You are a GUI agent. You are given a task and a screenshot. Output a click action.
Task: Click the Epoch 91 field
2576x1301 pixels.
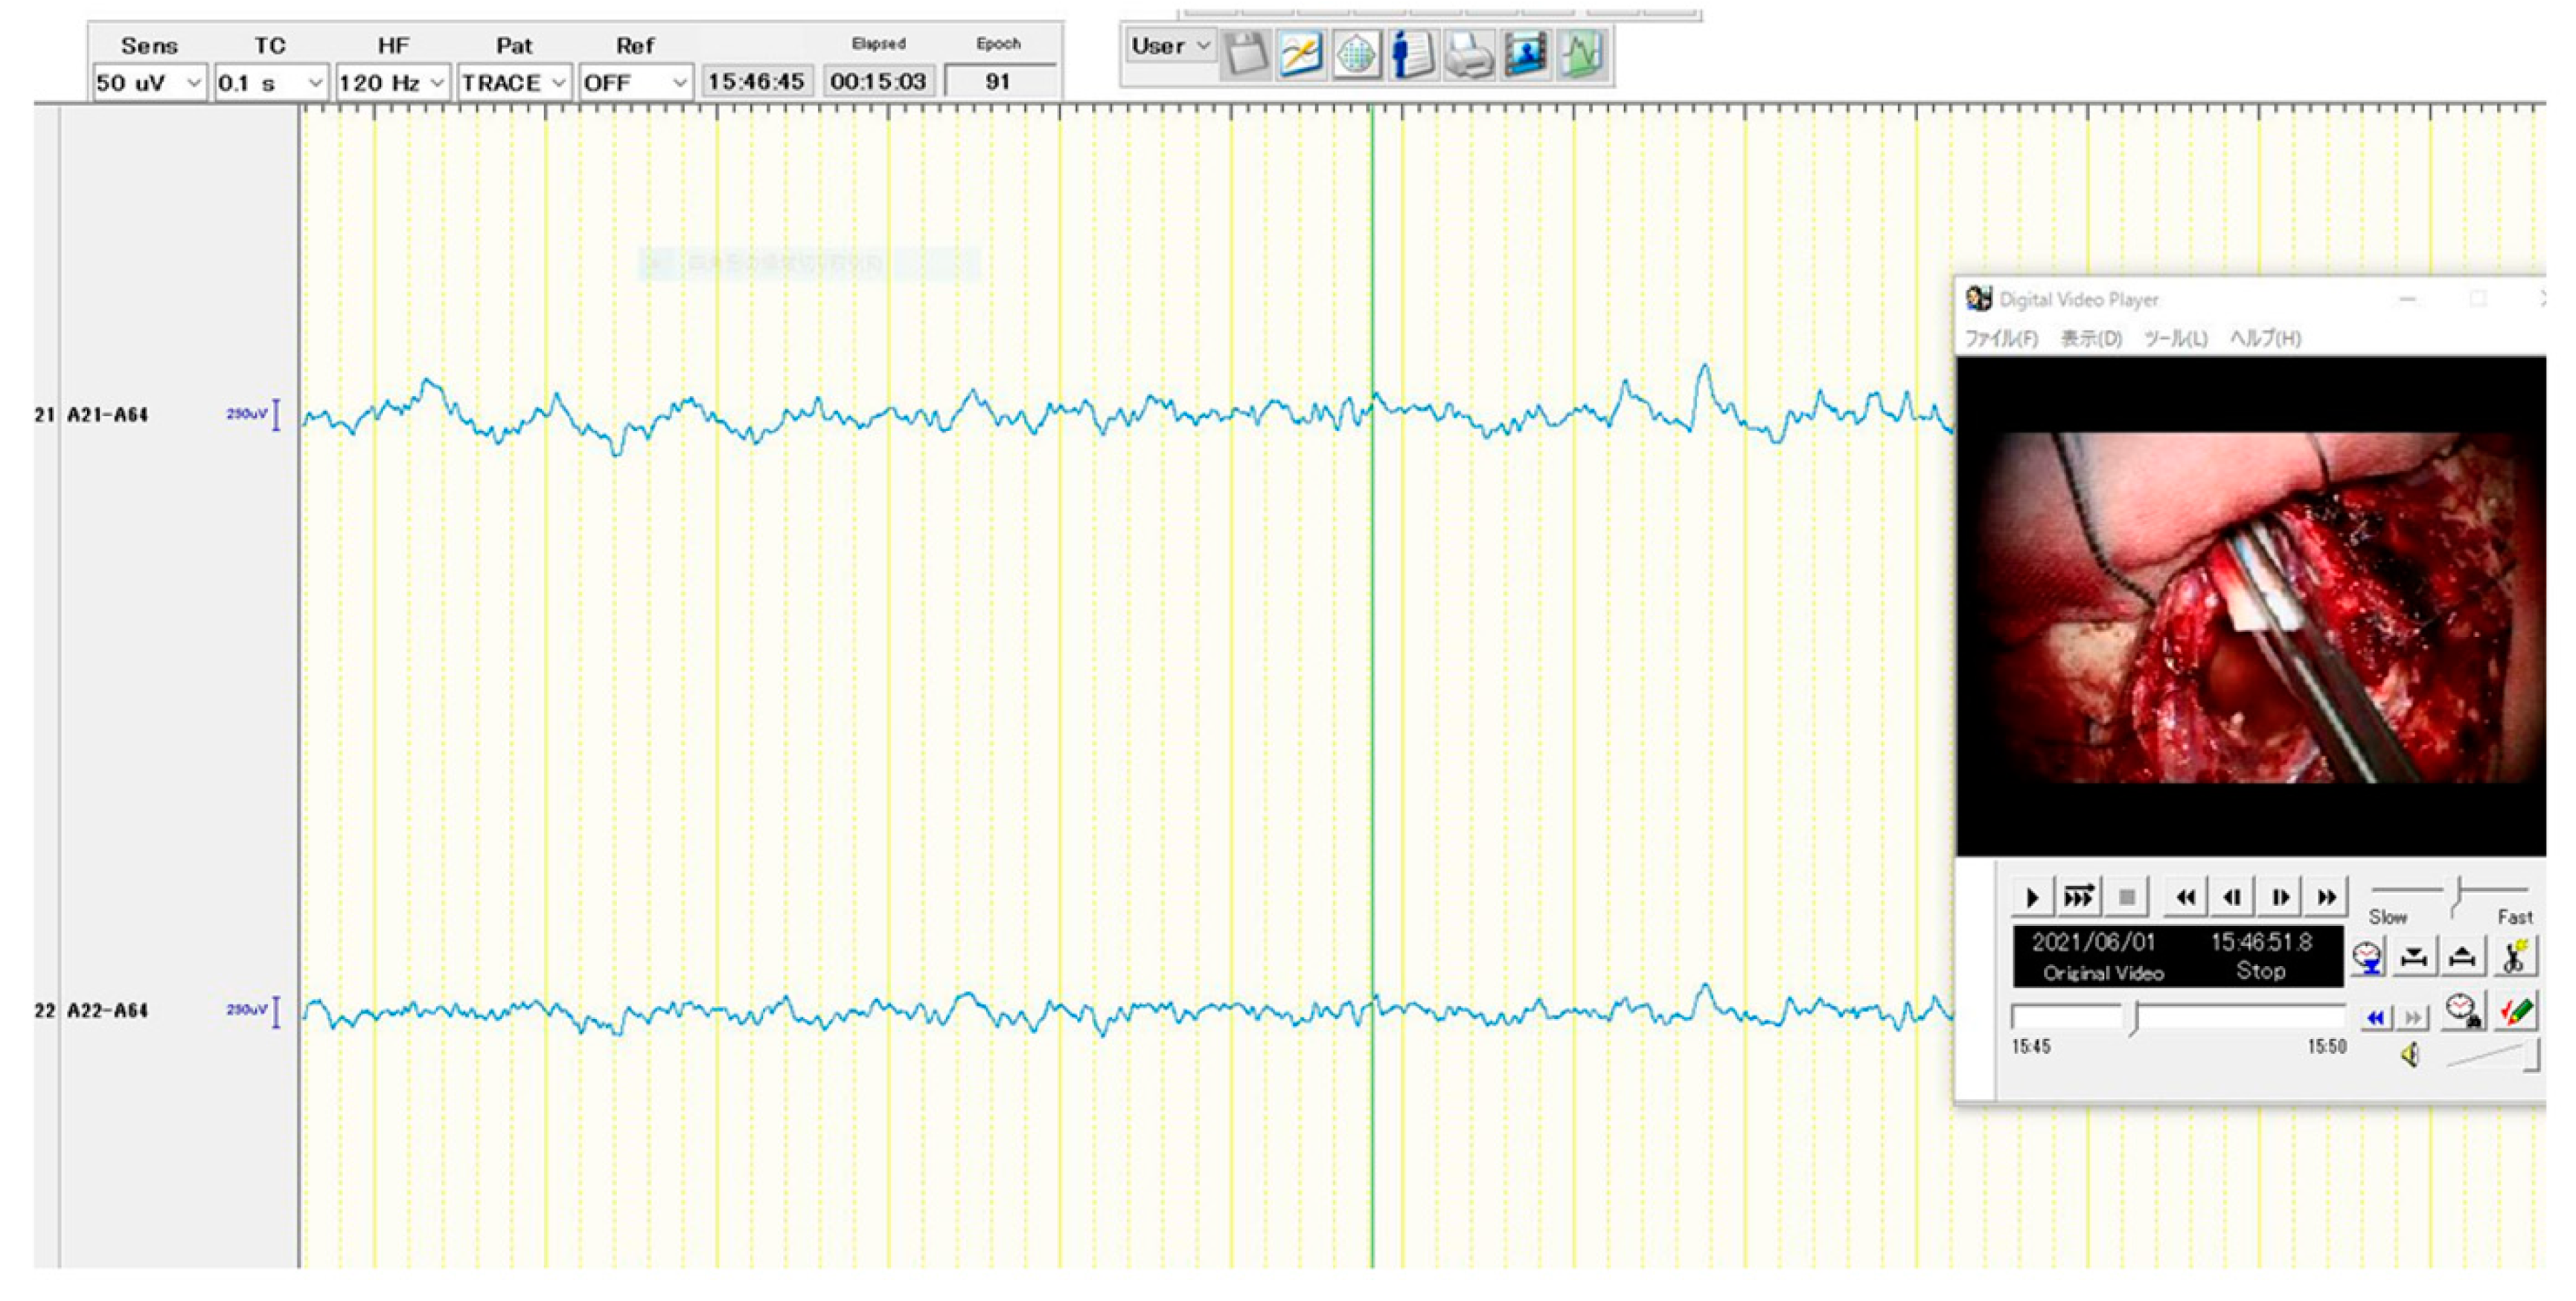tap(999, 82)
